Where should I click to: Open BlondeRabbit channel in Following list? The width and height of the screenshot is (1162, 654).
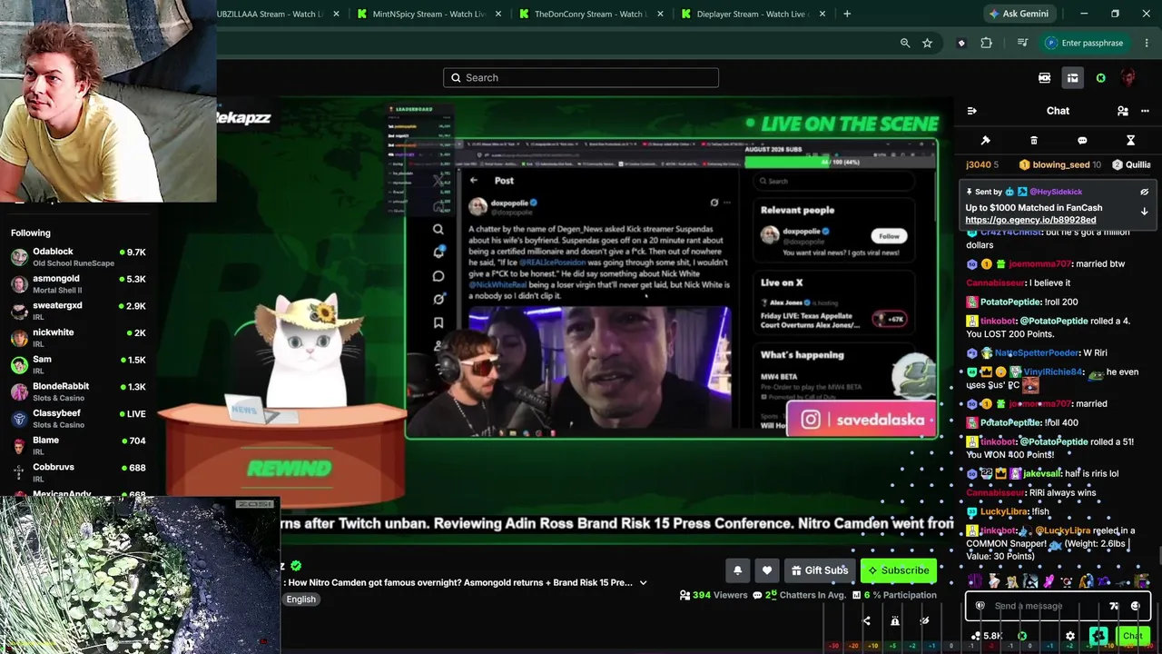78,391
